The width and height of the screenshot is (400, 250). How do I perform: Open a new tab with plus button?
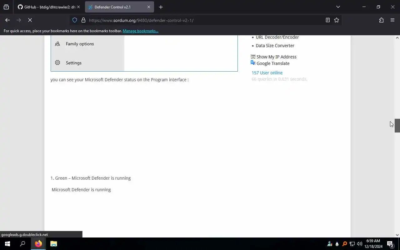(x=161, y=7)
